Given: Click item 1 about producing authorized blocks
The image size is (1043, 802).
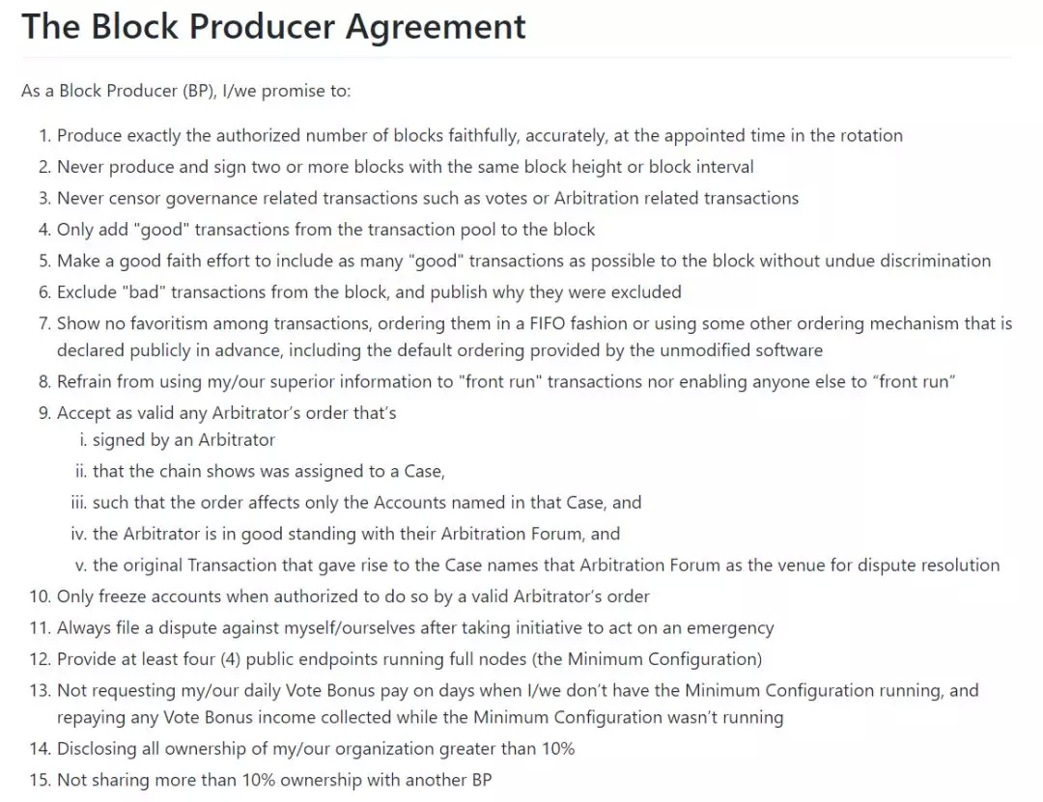Looking at the screenshot, I should (479, 135).
